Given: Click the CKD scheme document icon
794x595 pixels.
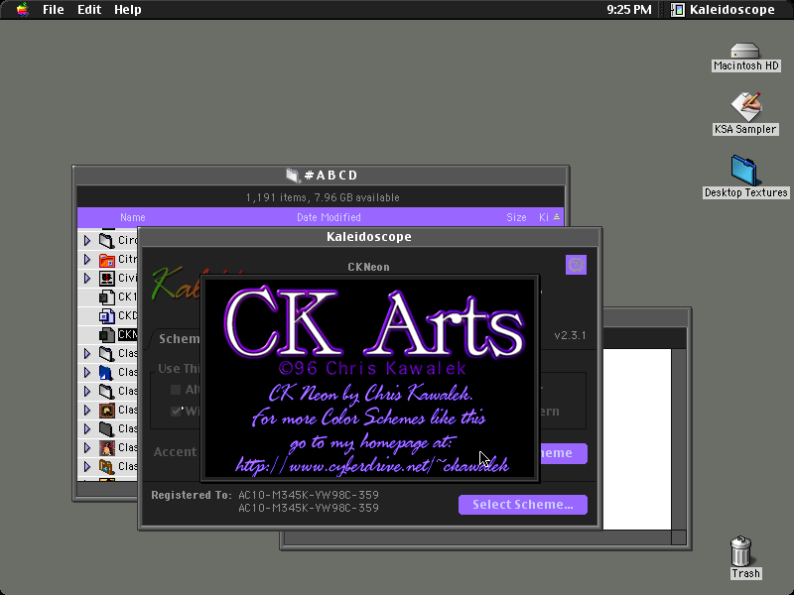Looking at the screenshot, I should pyautogui.click(x=107, y=316).
